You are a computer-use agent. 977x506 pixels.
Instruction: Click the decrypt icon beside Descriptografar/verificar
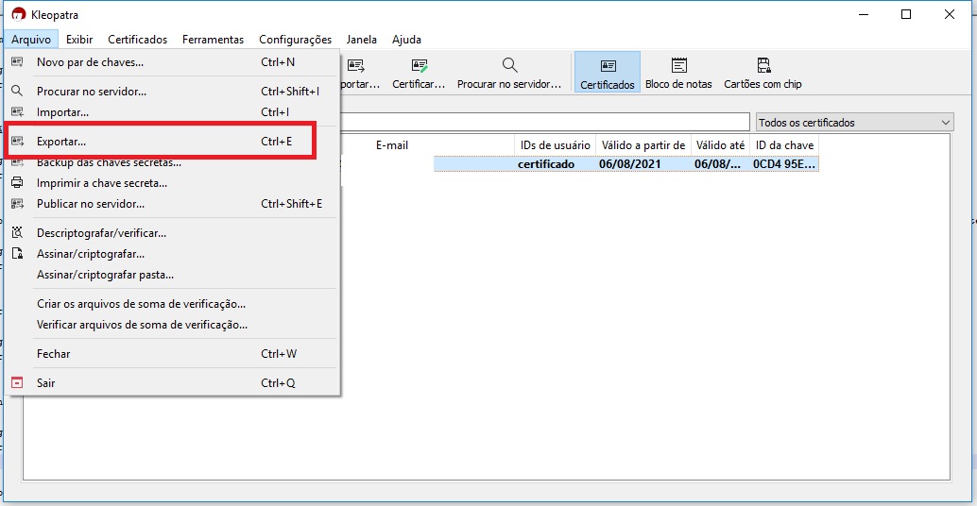[17, 233]
